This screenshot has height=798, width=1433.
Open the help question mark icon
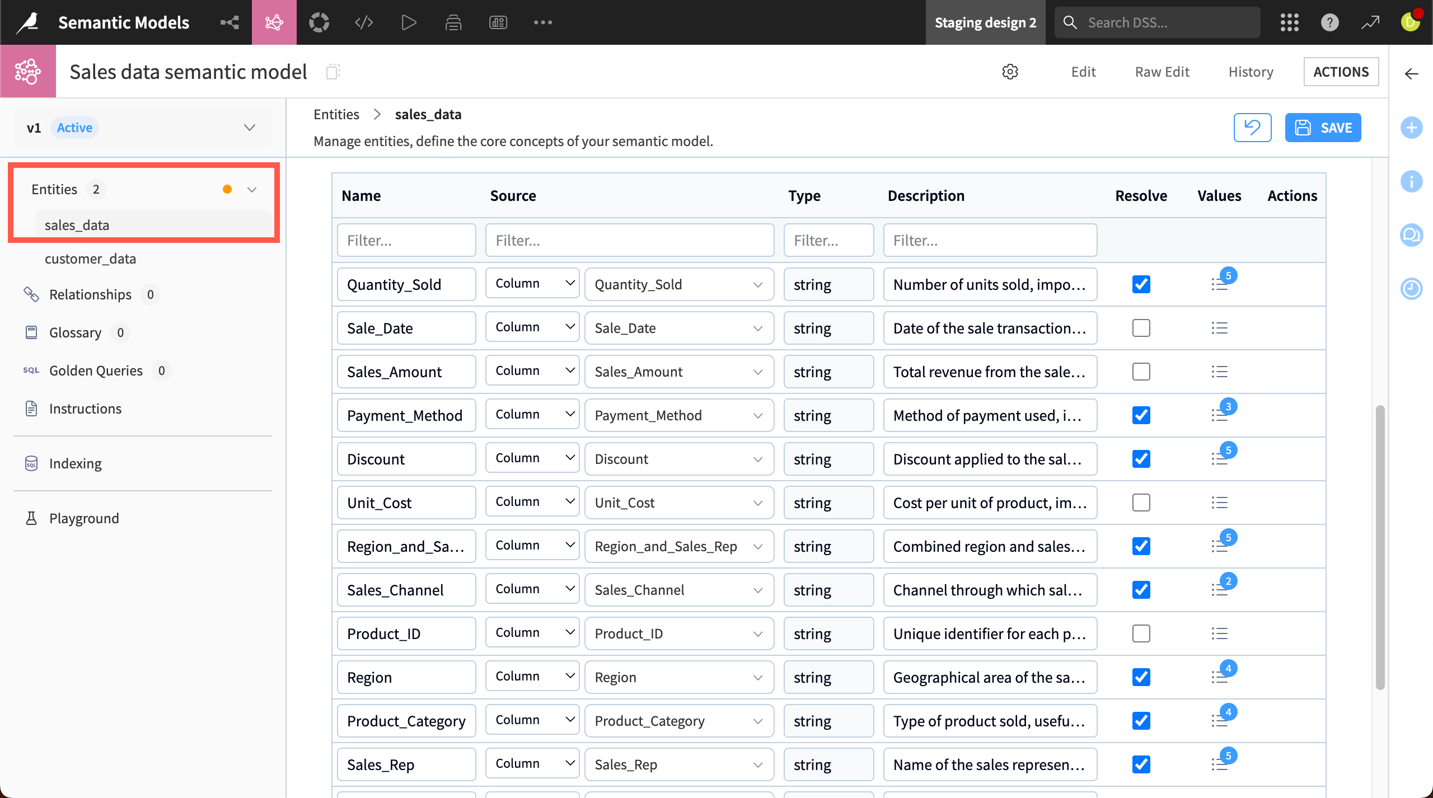pyautogui.click(x=1330, y=22)
